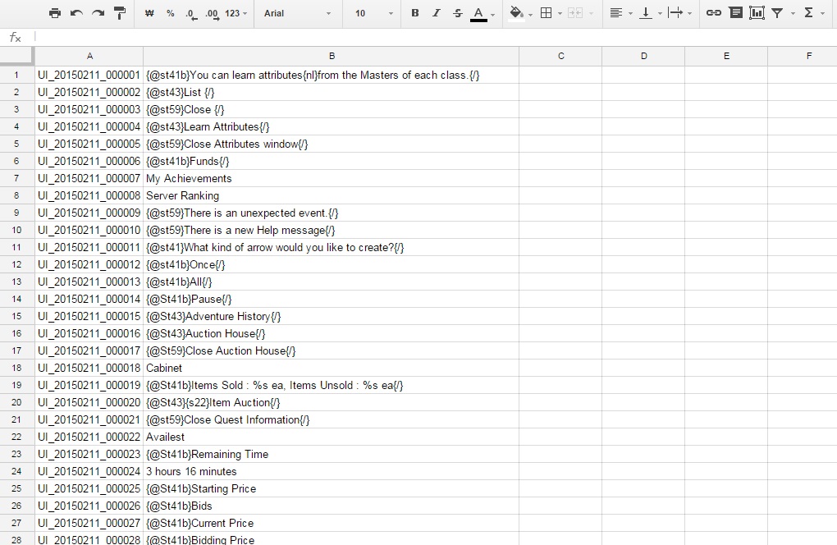
Task: Select cell '{@St41b}Remaining Time'
Action: 332,454
